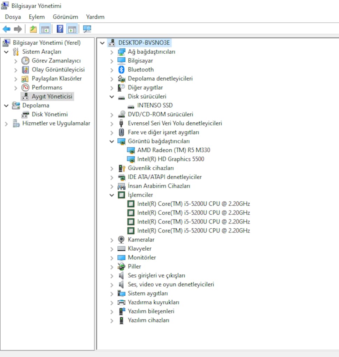Collapse the Görüntü bağdaştırıcıları category
339x357 pixels.
pyautogui.click(x=112, y=142)
